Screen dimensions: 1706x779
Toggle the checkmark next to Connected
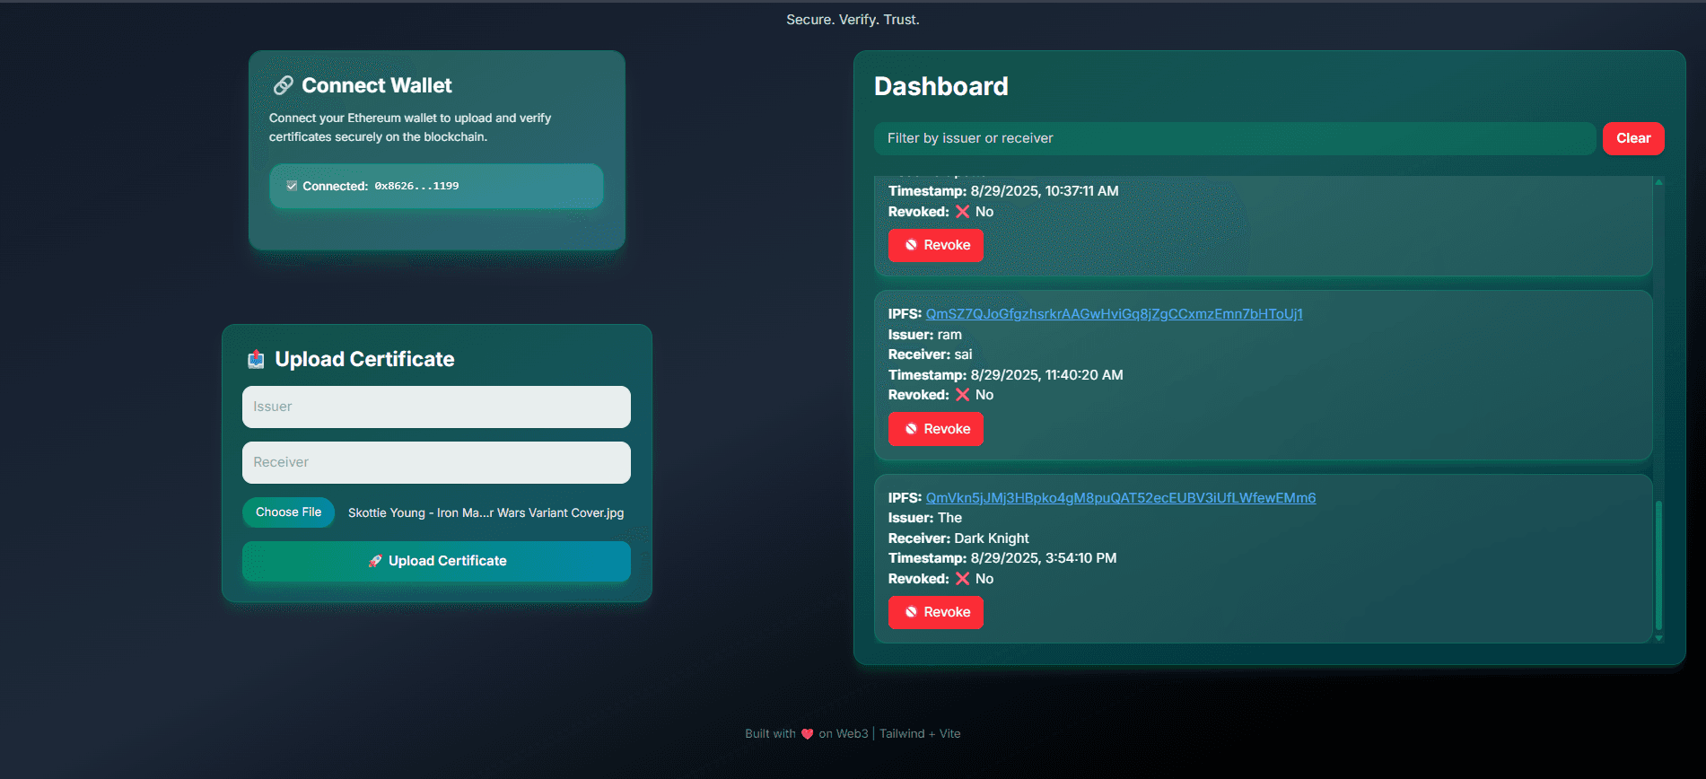click(x=292, y=186)
